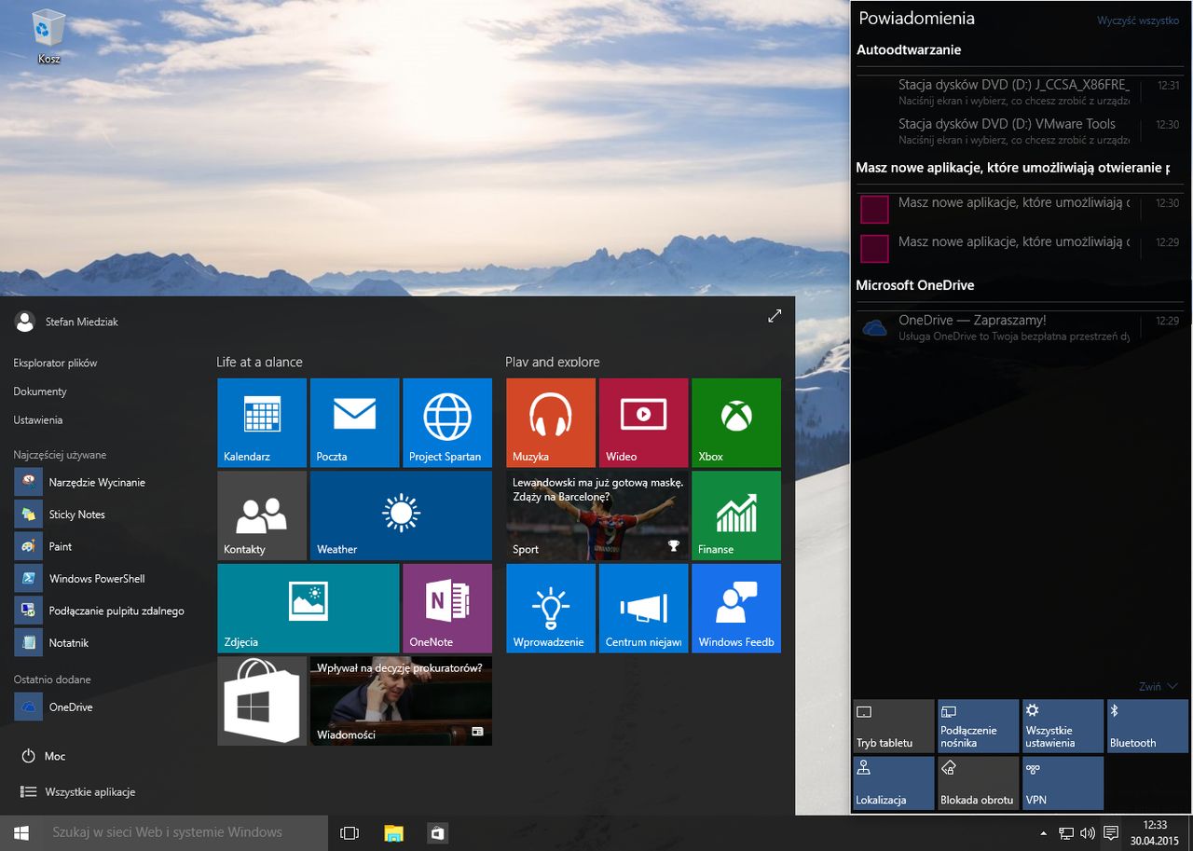Expand Start menu to full screen
The width and height of the screenshot is (1193, 851).
775,317
